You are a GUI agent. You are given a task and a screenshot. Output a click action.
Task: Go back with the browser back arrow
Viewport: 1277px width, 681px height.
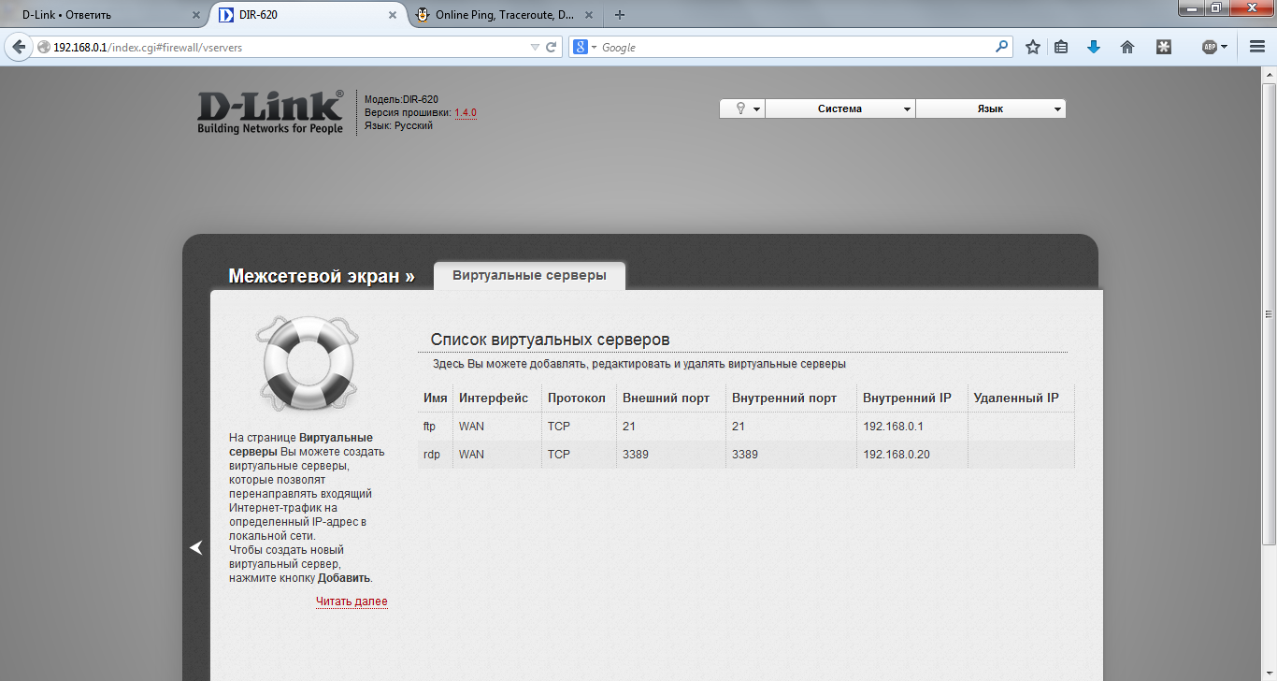tap(19, 47)
